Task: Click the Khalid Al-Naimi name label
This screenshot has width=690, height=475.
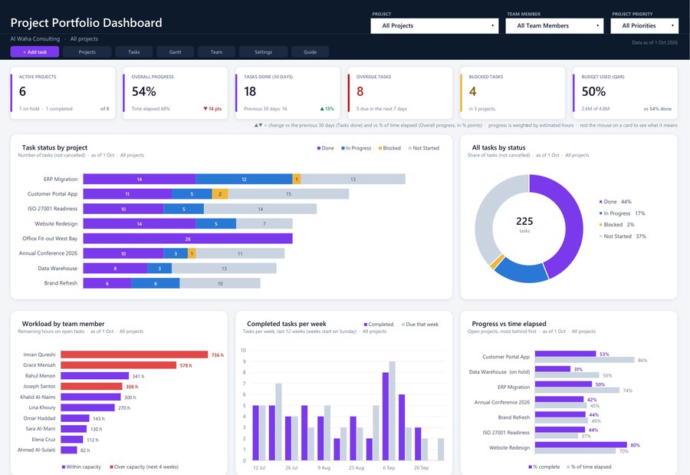Action: coord(38,397)
